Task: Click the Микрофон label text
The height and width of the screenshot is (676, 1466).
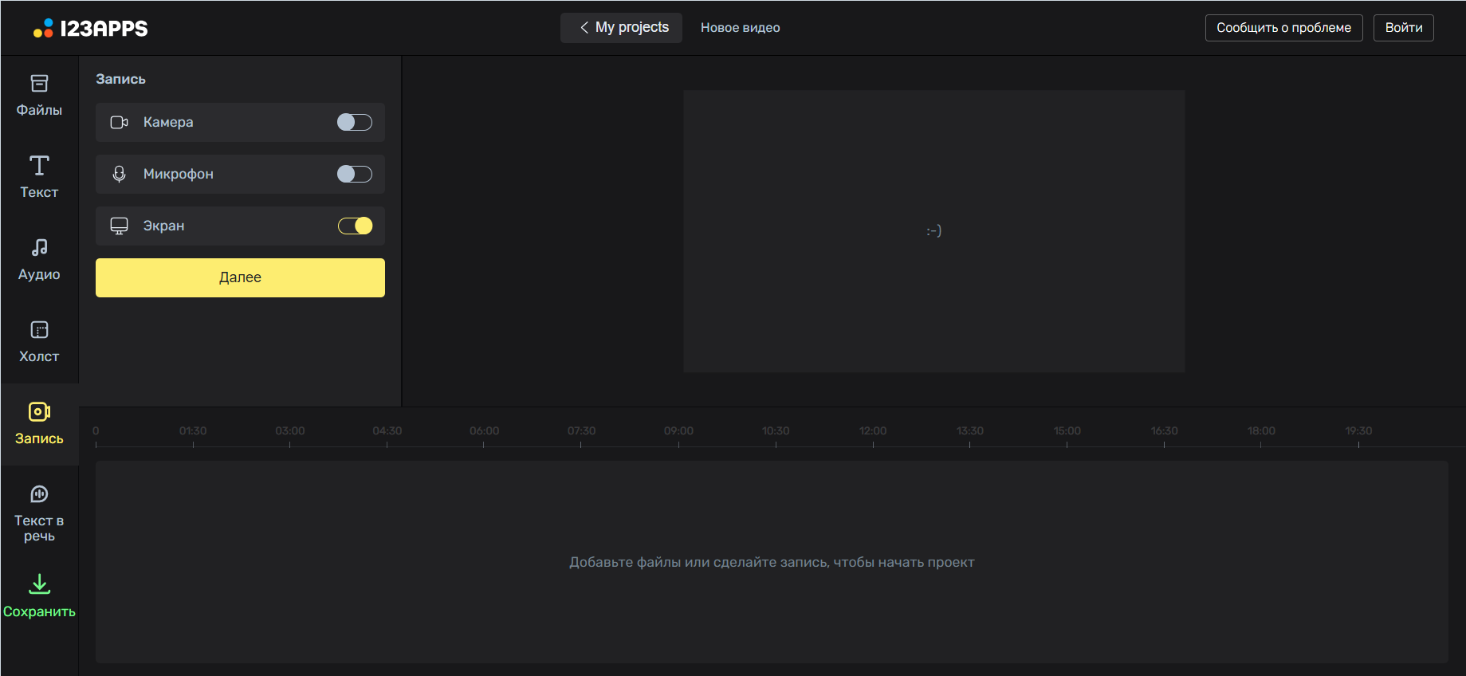Action: [x=179, y=175]
